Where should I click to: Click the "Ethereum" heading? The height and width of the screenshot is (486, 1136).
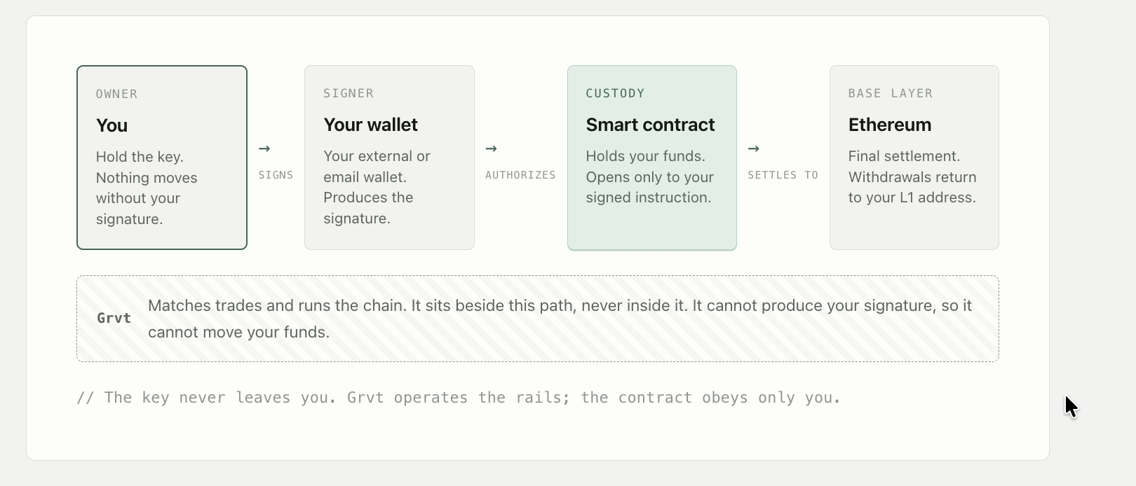pos(890,125)
